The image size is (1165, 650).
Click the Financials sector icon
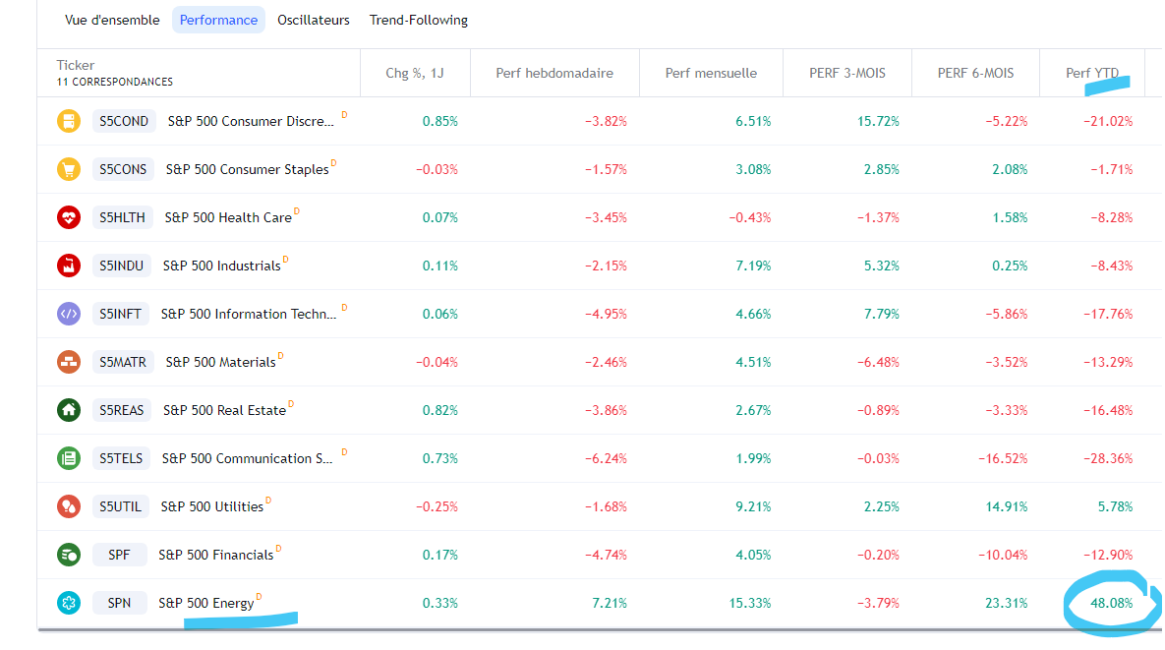pyautogui.click(x=68, y=555)
